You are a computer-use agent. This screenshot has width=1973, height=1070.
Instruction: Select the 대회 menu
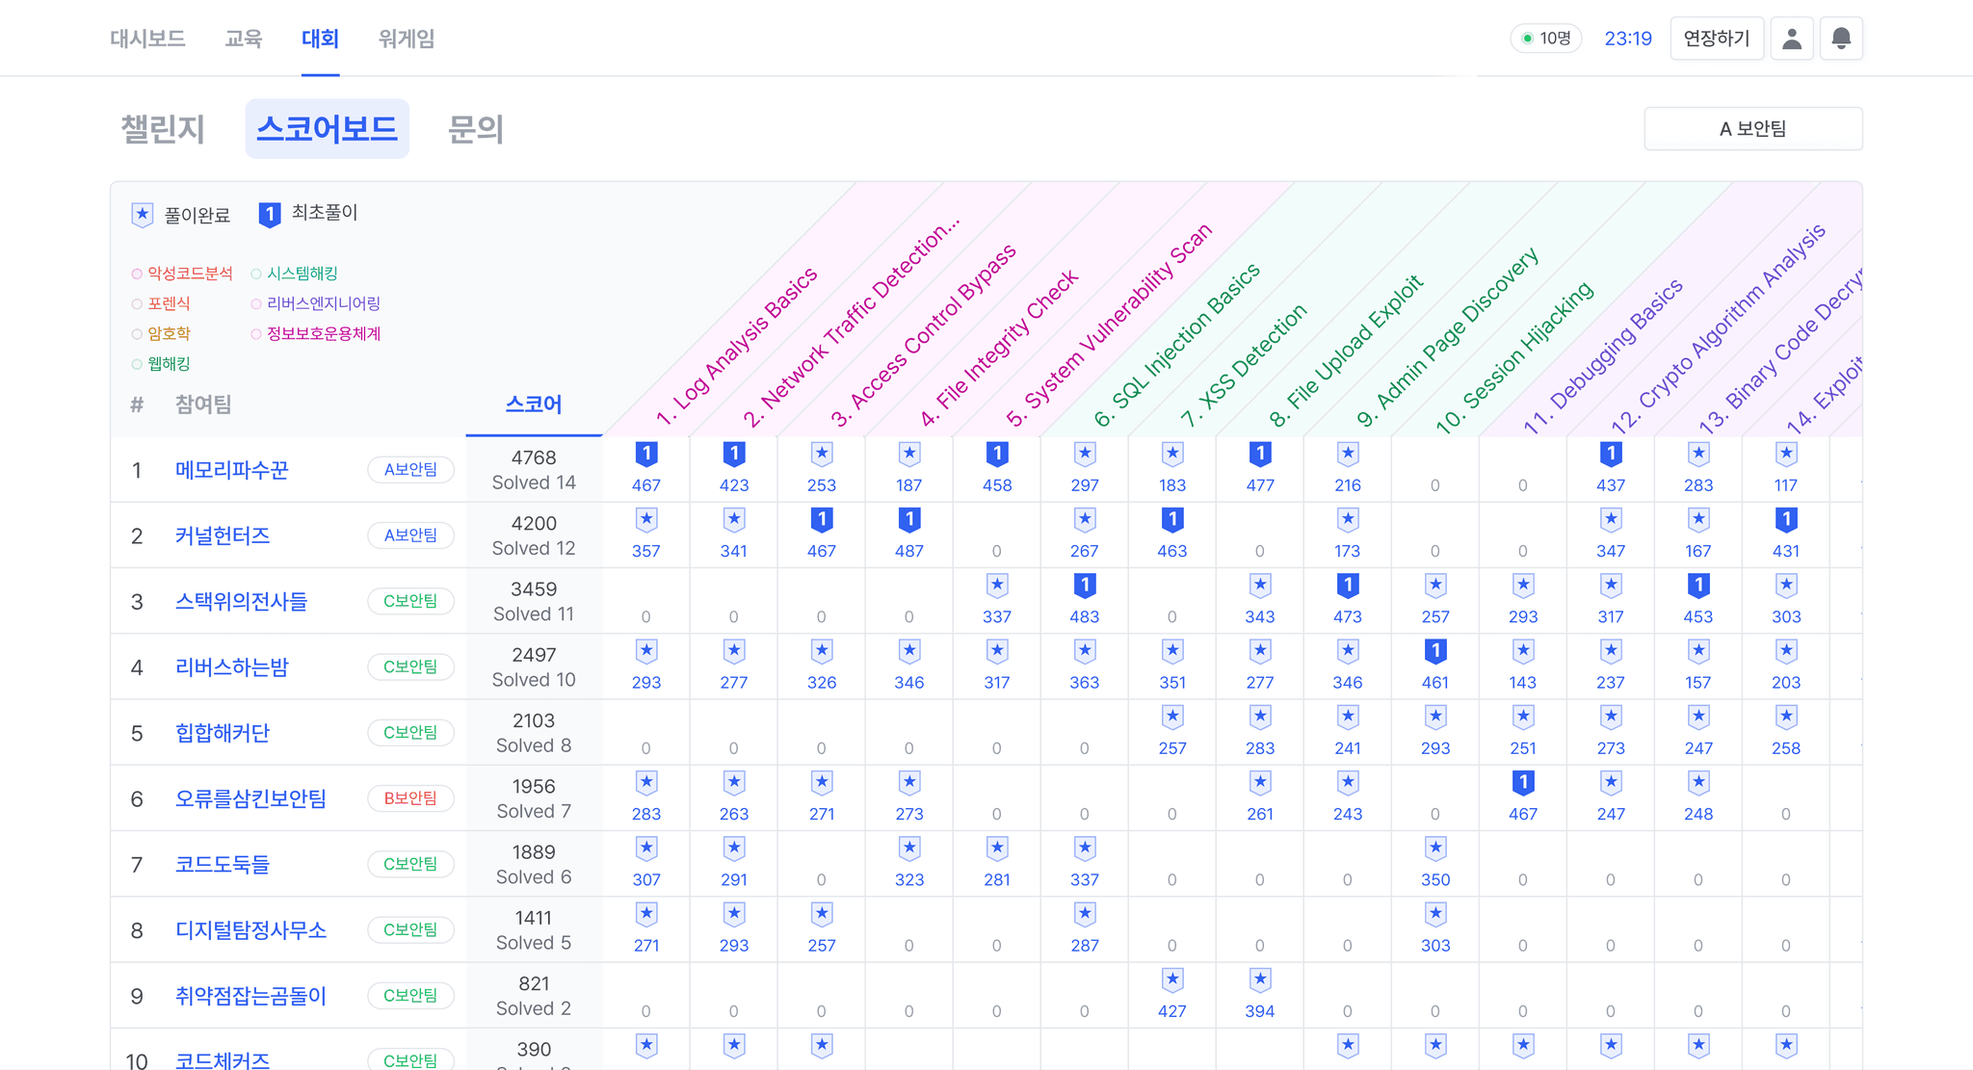pyautogui.click(x=320, y=39)
